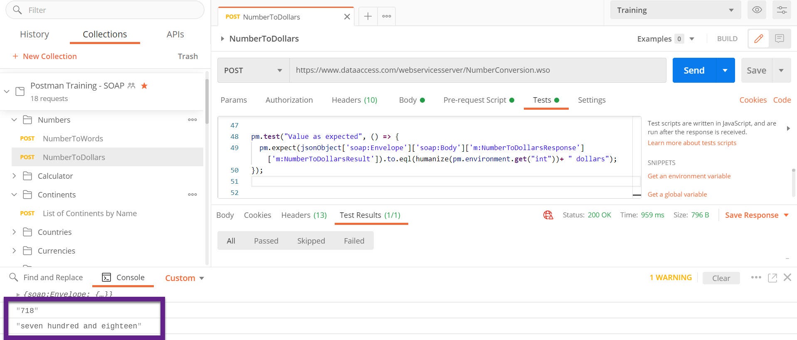Viewport: 797px width, 340px height.
Task: Click the plus icon to open a new tab
Action: coord(368,16)
